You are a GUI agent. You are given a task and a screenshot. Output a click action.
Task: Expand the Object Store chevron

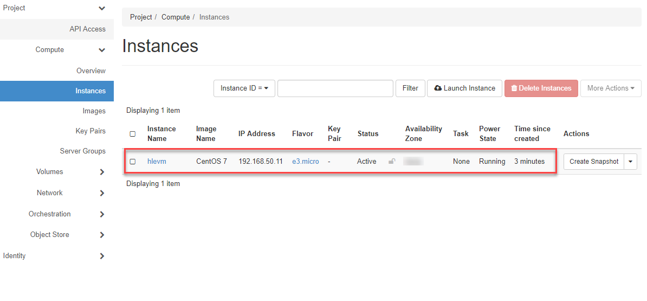coord(102,235)
